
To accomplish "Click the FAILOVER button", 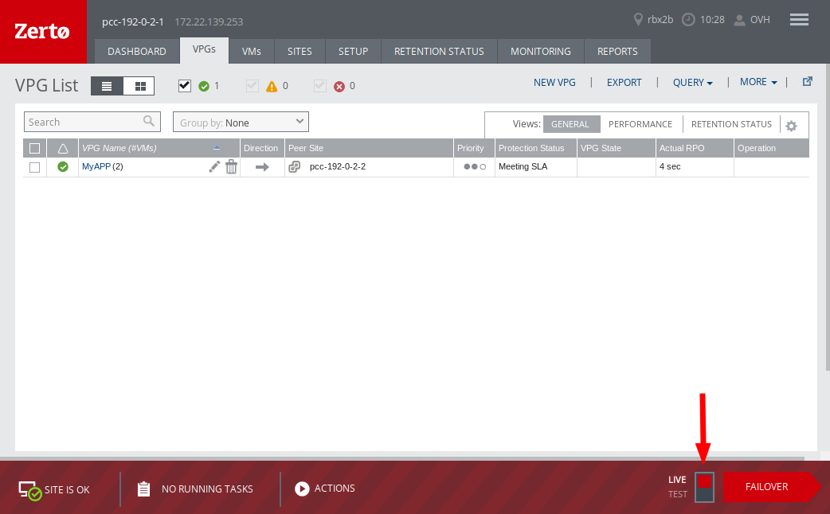I will click(765, 487).
